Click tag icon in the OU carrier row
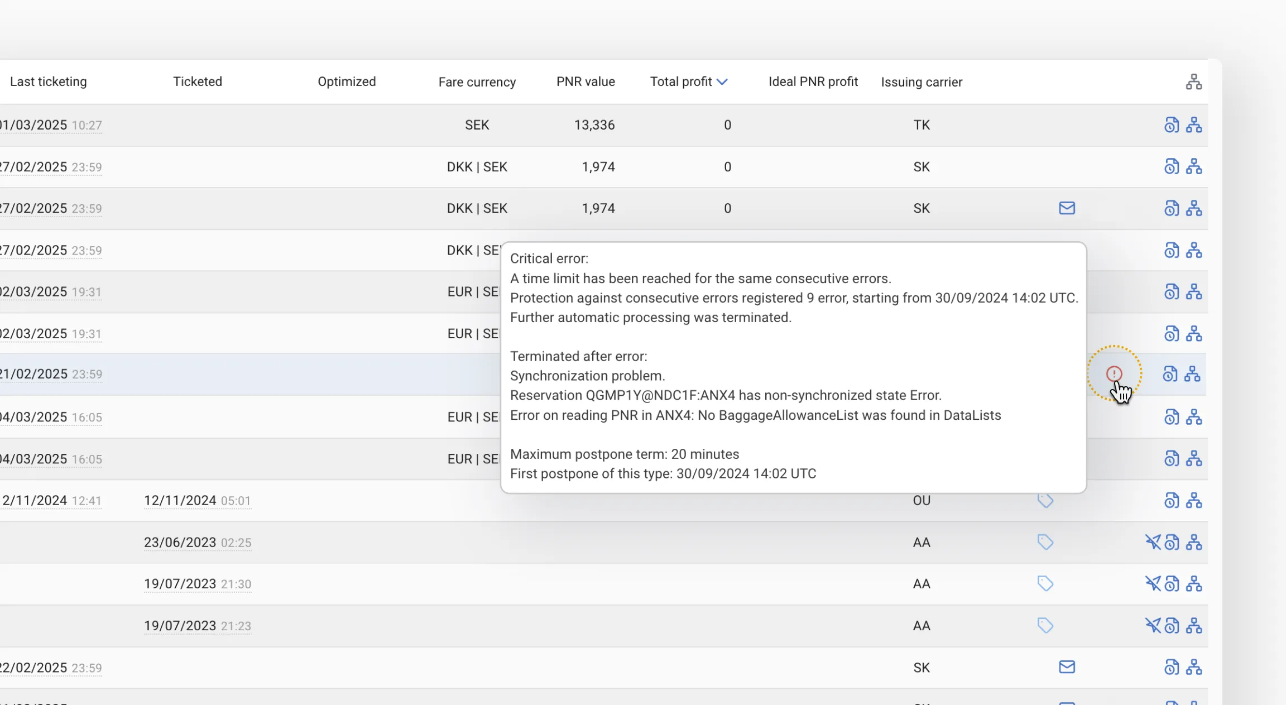The width and height of the screenshot is (1286, 705). (1045, 500)
